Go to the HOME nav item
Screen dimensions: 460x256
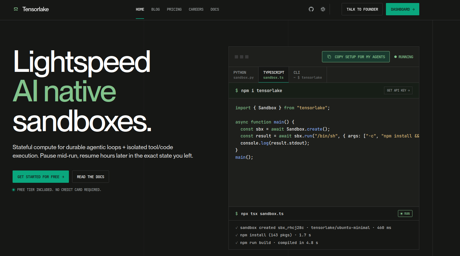(x=140, y=9)
